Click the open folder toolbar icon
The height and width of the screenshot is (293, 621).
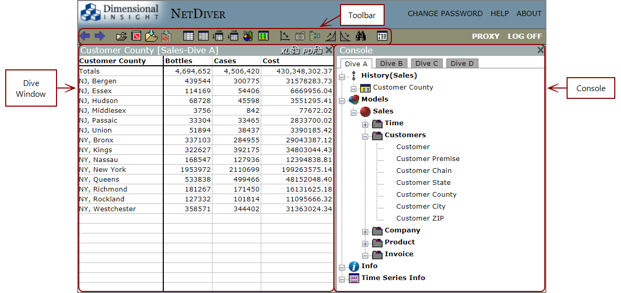tap(121, 36)
